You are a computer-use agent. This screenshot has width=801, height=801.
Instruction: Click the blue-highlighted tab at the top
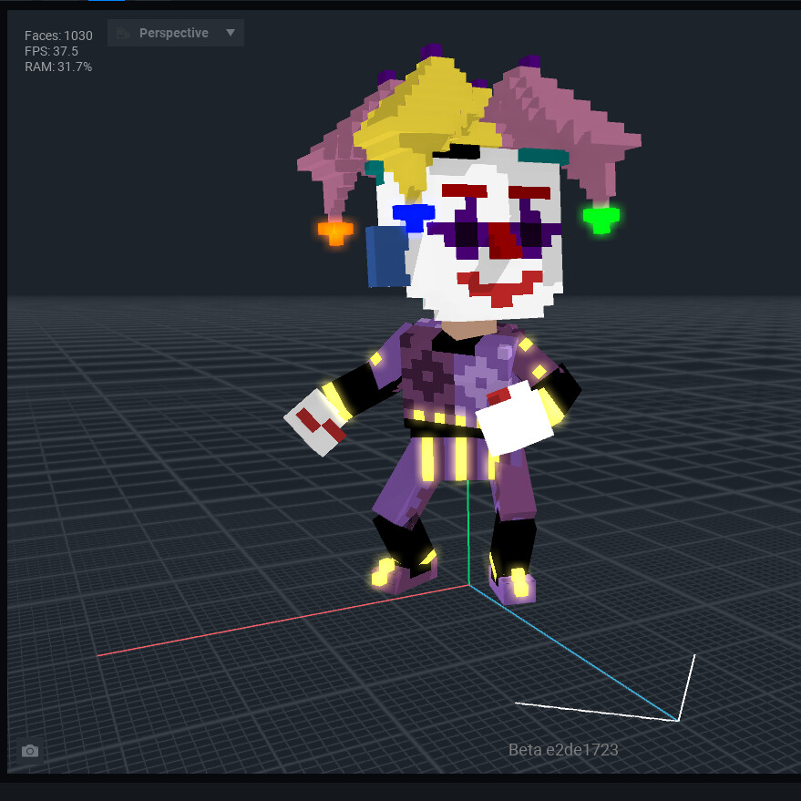(x=105, y=3)
